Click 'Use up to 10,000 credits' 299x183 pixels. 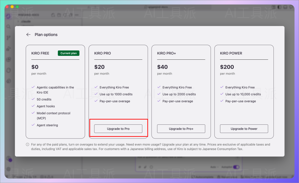click(243, 94)
